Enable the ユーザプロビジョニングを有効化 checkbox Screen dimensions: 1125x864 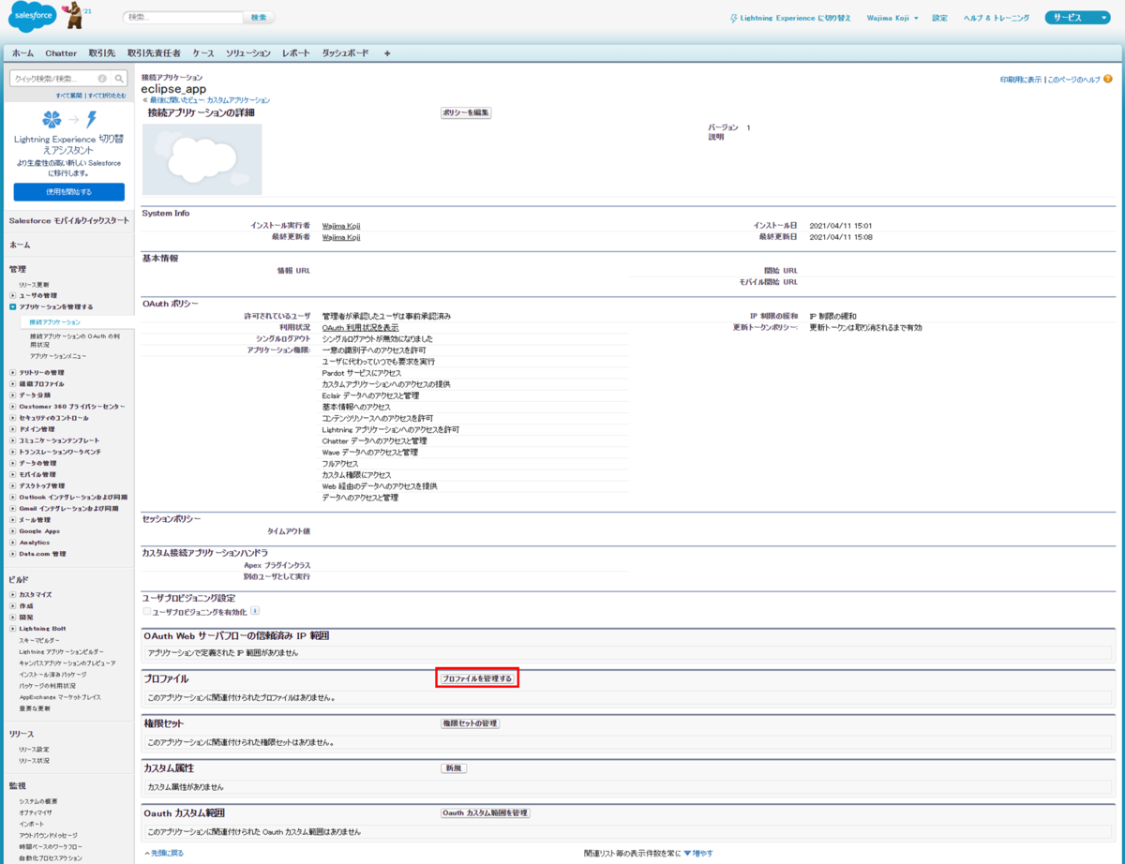(146, 611)
